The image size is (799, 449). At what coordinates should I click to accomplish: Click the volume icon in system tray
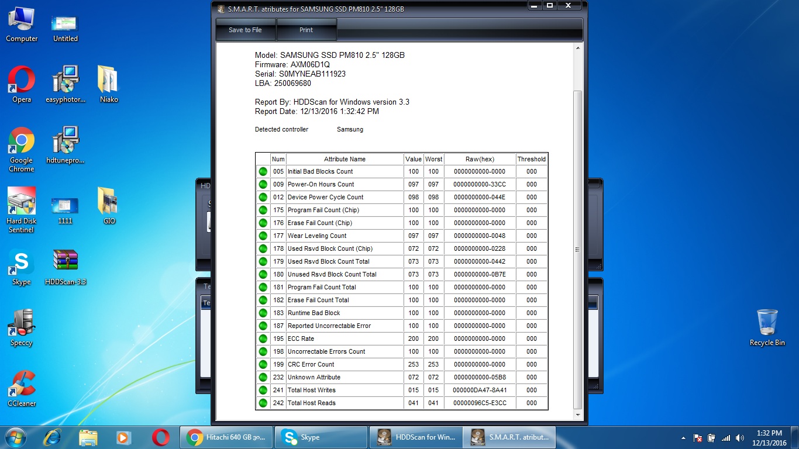(739, 438)
